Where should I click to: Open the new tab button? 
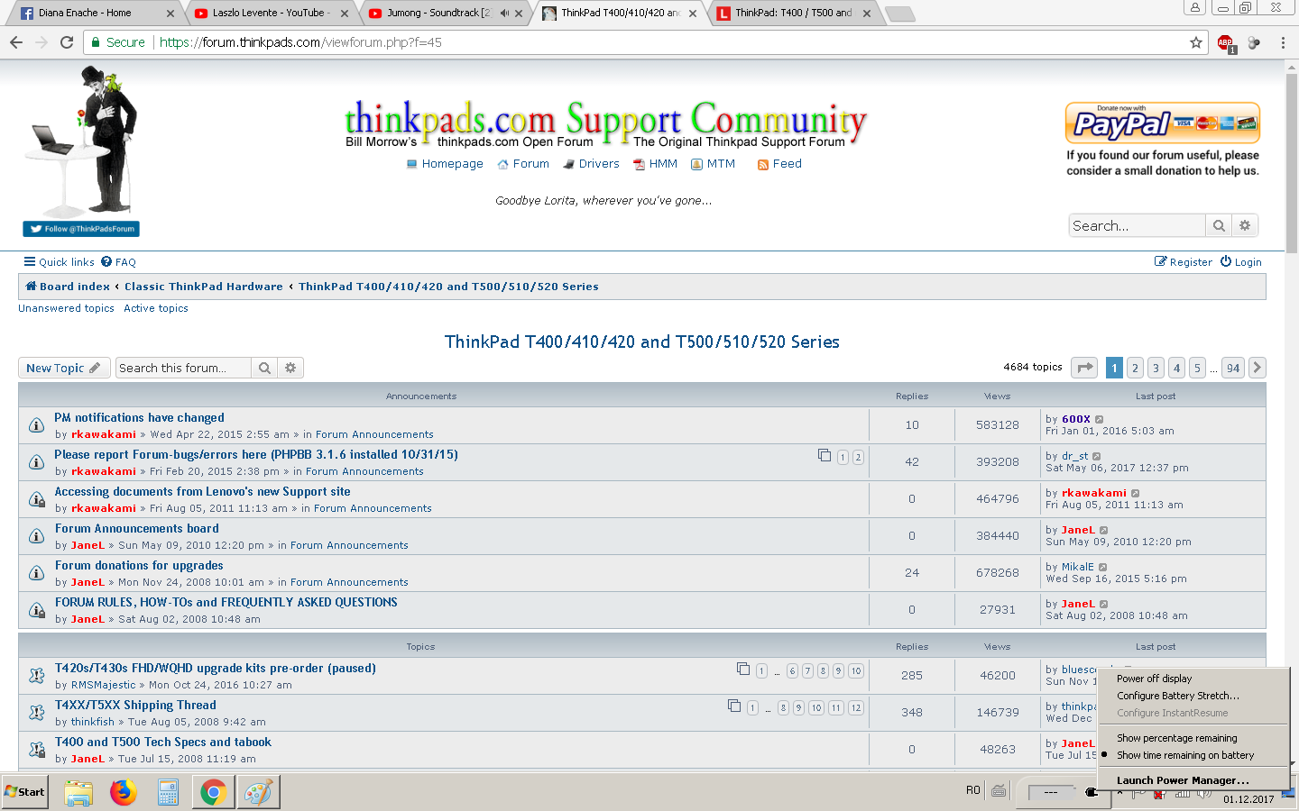[900, 14]
